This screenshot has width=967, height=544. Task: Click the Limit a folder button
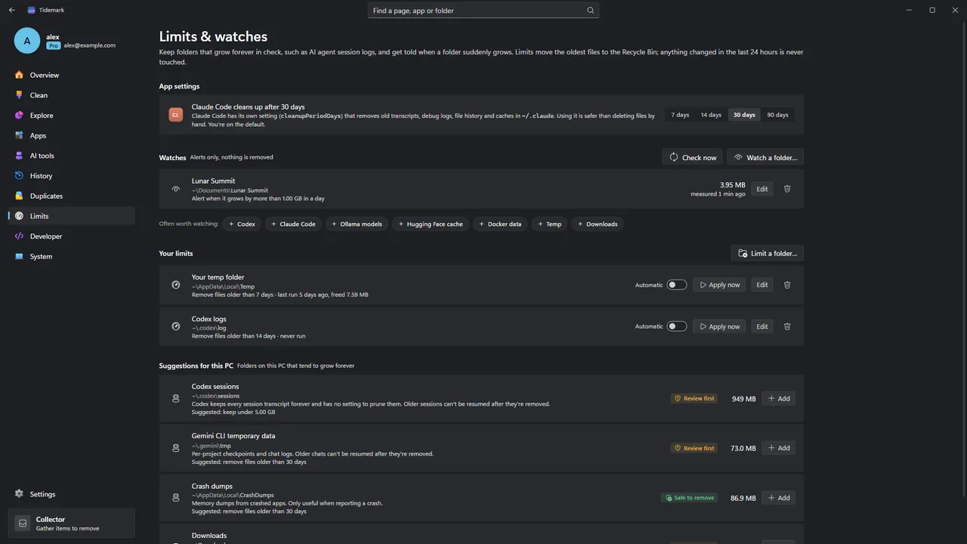pyautogui.click(x=768, y=253)
